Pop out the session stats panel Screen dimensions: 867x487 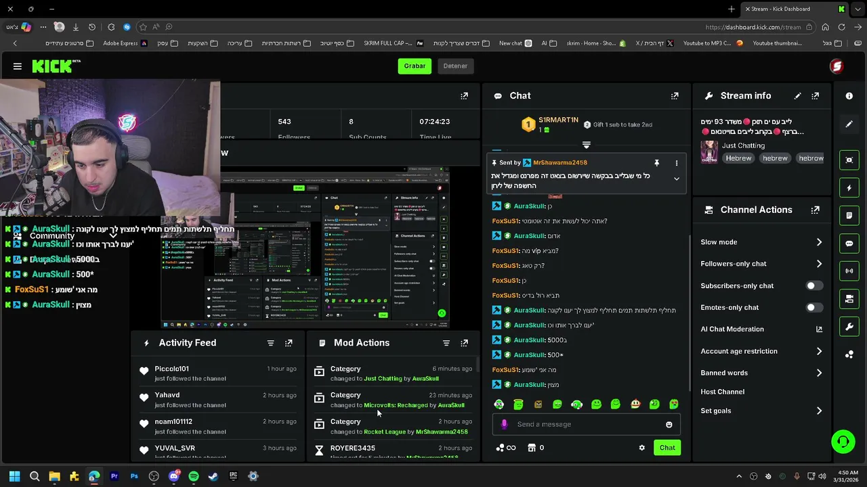click(464, 96)
